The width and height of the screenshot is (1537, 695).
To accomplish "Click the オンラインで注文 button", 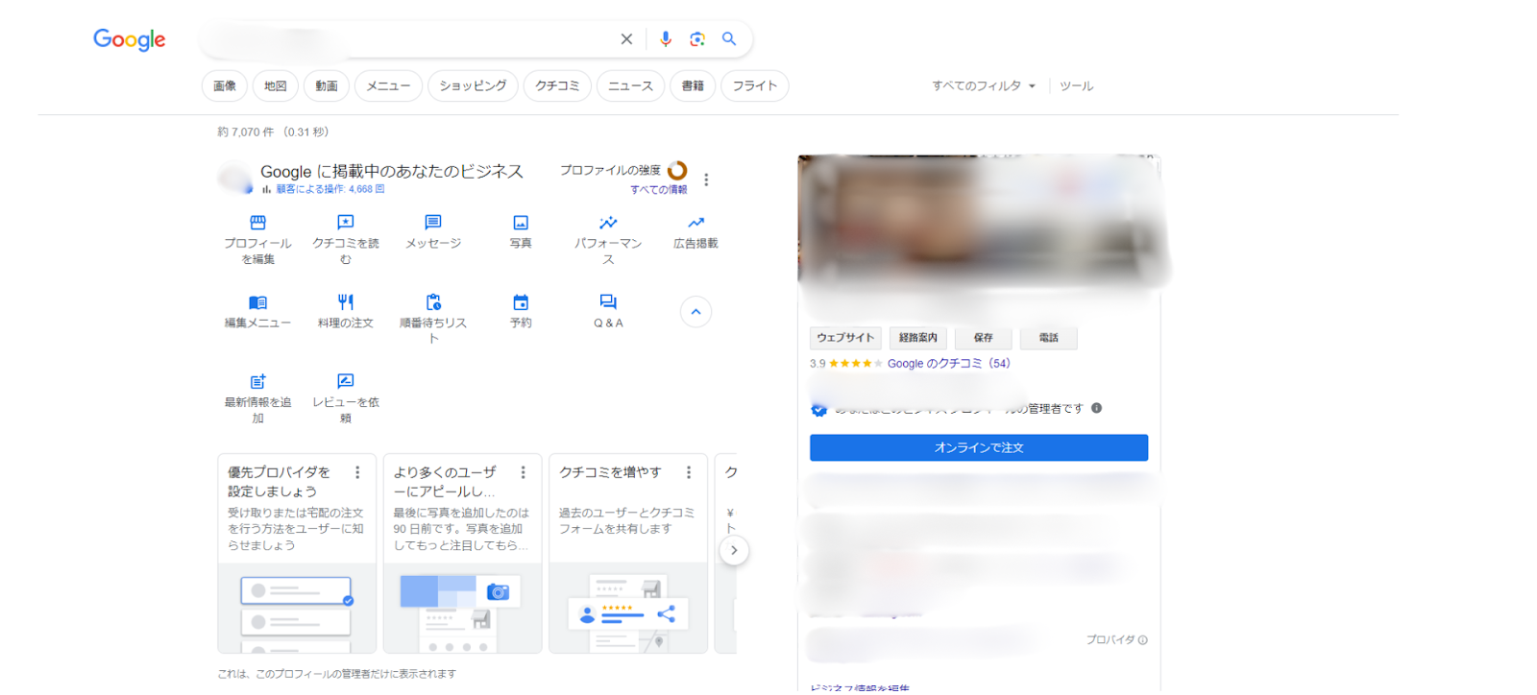I will coord(979,447).
